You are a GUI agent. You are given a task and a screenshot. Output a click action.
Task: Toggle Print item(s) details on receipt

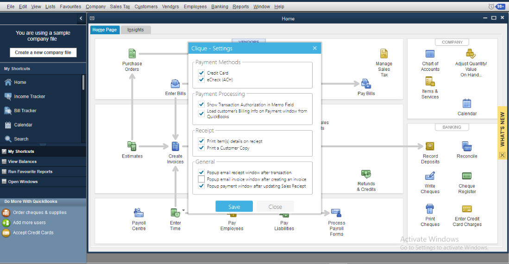point(201,141)
